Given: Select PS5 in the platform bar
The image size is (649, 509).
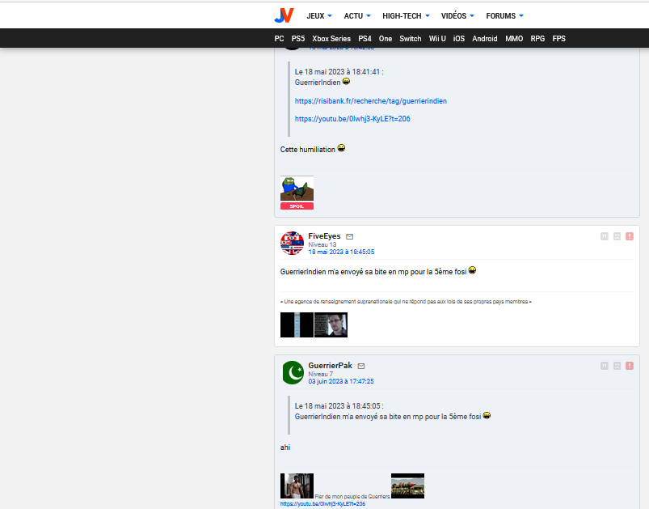Looking at the screenshot, I should click(298, 38).
